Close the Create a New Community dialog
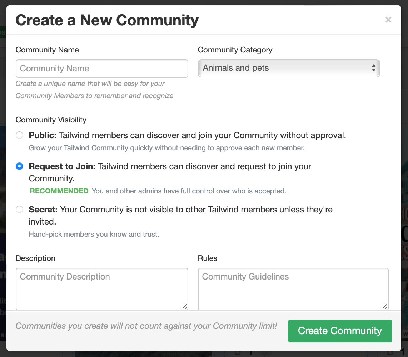Screen dimensions: 408x357 coord(388,20)
